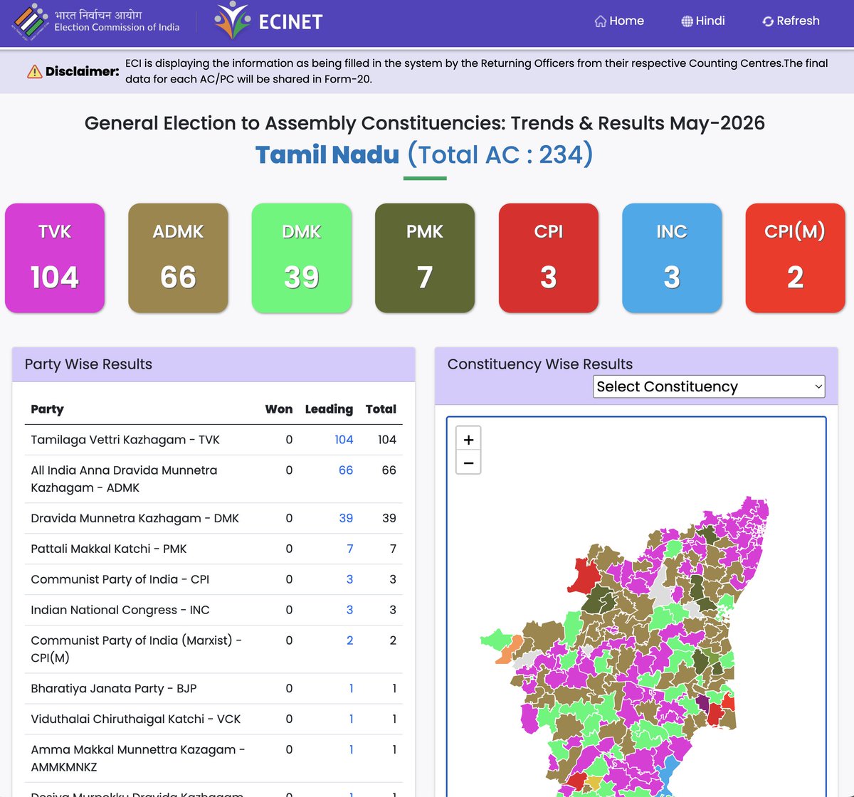This screenshot has width=854, height=797.
Task: Open the DMK 39 party card
Action: click(x=302, y=258)
